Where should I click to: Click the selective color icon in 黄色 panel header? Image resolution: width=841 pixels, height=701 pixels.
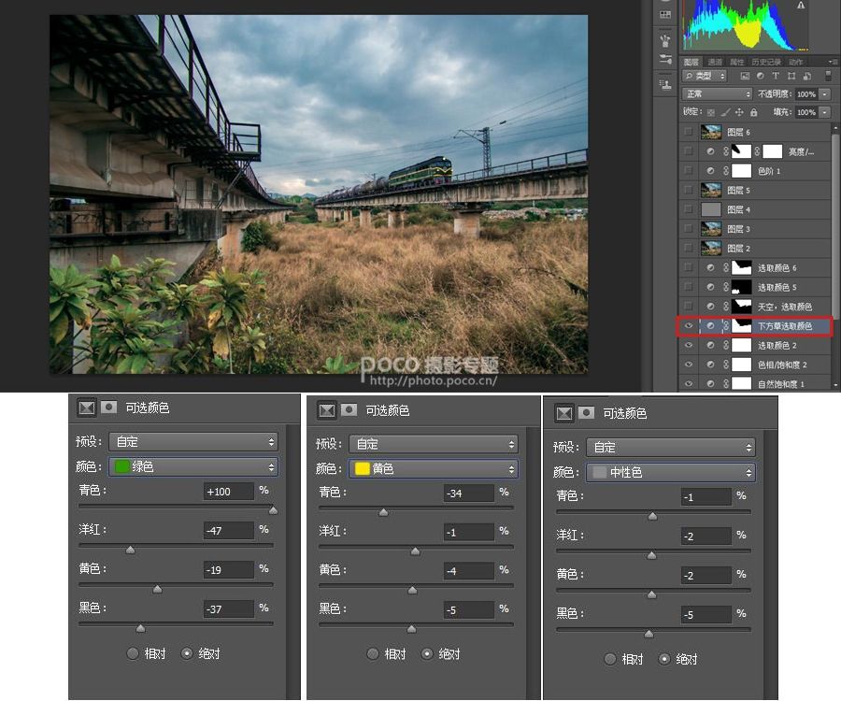coord(327,410)
